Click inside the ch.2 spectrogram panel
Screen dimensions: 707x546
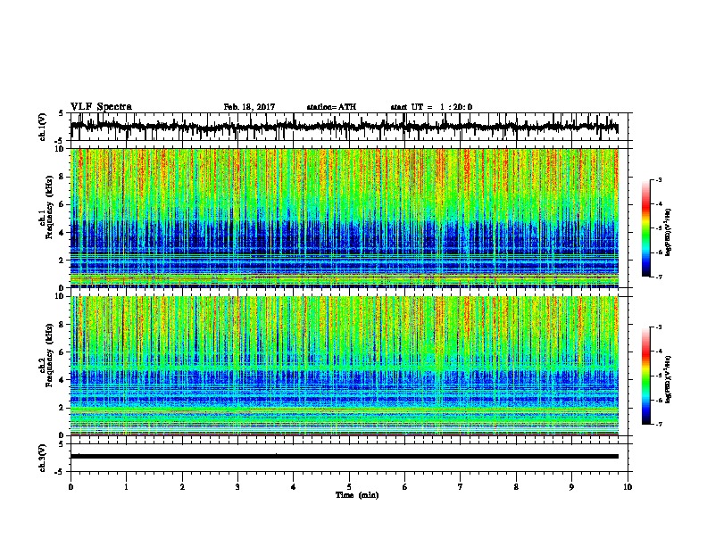345,366
